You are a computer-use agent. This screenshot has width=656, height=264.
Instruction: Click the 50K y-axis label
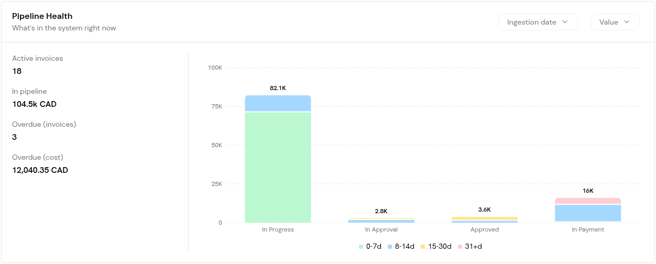pos(216,145)
